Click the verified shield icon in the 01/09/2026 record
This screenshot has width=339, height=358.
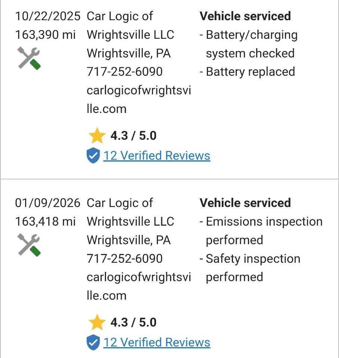coord(93,342)
